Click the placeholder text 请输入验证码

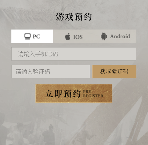click(33, 72)
